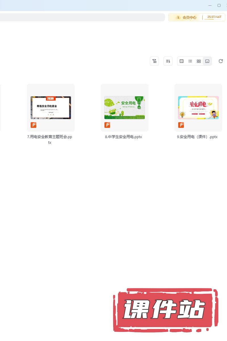
Task: Switch to list view layout
Action: tap(190, 61)
